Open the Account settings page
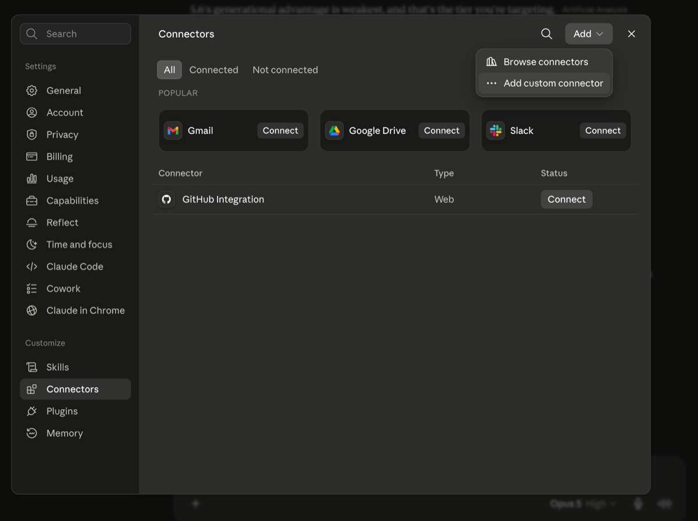Viewport: 698px width, 521px height. tap(75, 113)
